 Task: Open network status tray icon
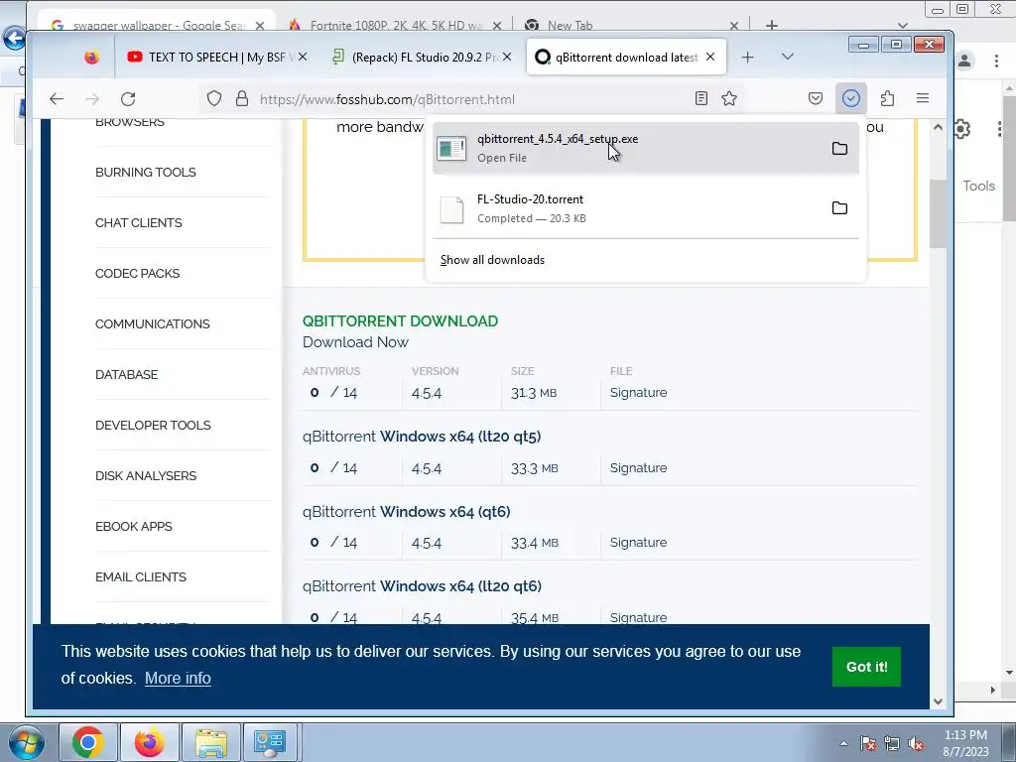coord(892,743)
